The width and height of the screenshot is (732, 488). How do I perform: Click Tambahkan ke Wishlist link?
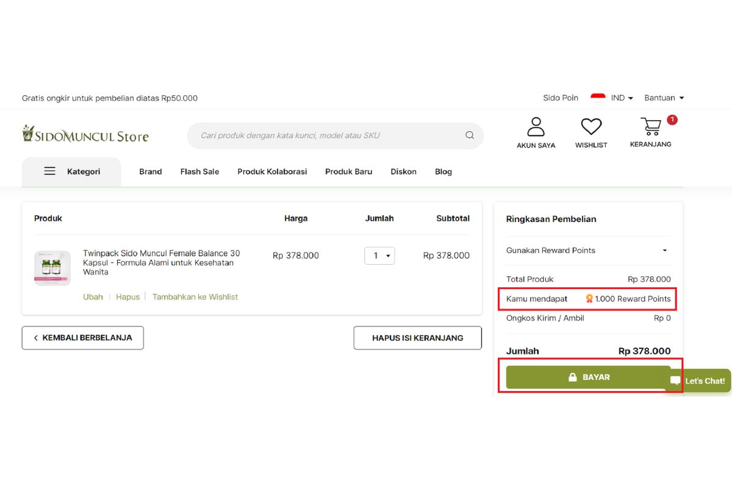point(195,297)
